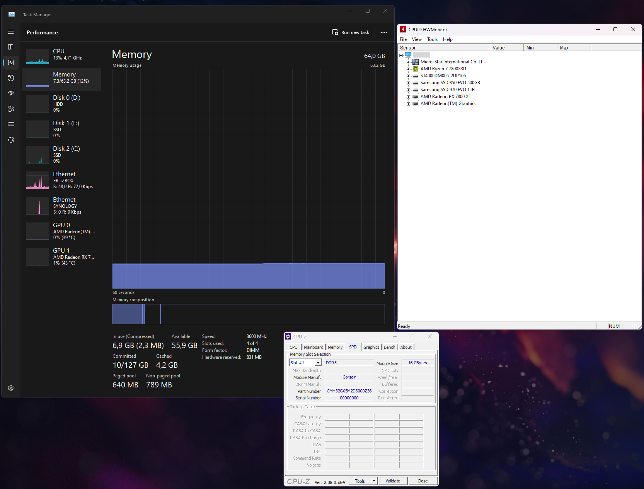Open the Services icon in Task Manager
This screenshot has width=644, height=489.
[11, 140]
